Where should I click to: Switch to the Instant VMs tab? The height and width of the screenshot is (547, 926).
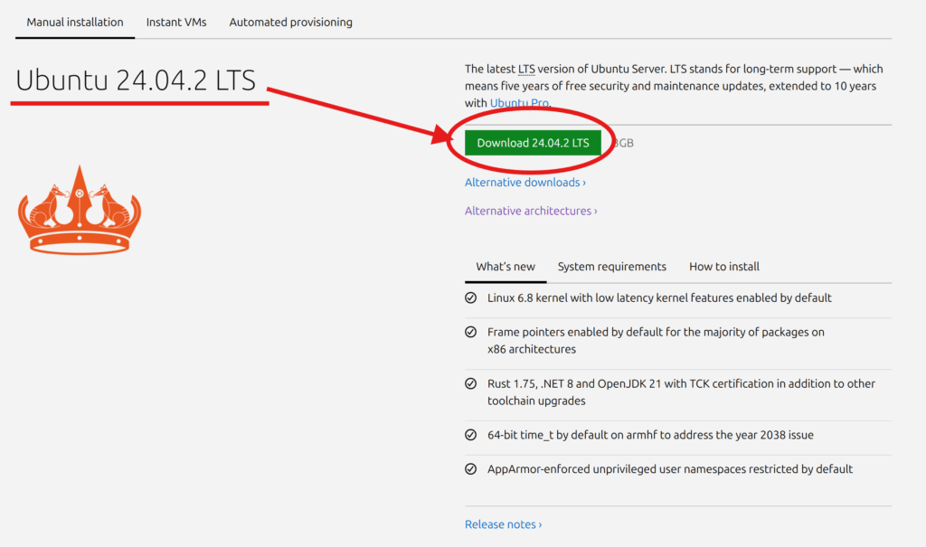click(x=176, y=23)
